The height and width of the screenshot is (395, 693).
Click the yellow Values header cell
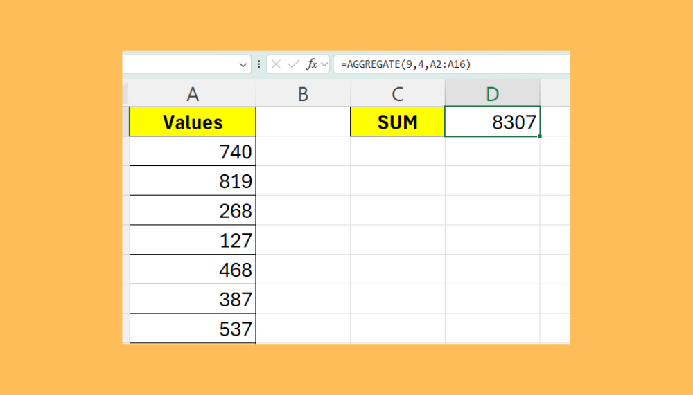(193, 122)
